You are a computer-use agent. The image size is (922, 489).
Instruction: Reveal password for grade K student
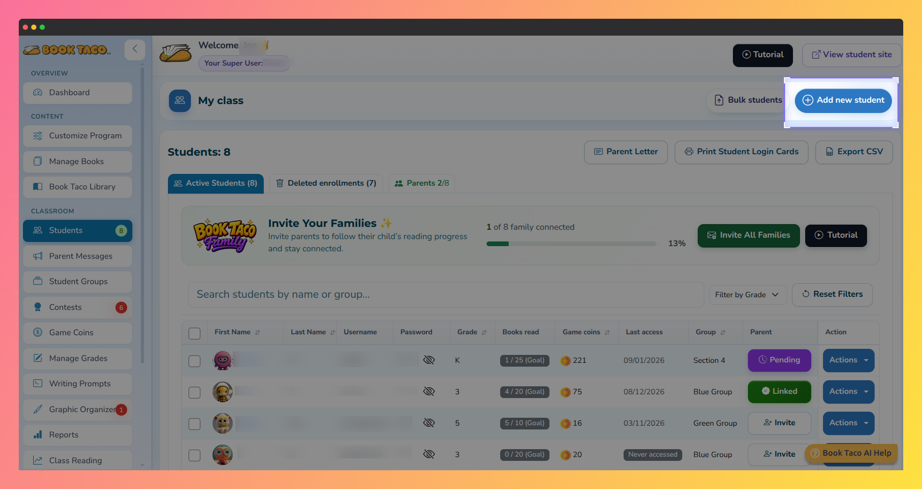(x=429, y=360)
